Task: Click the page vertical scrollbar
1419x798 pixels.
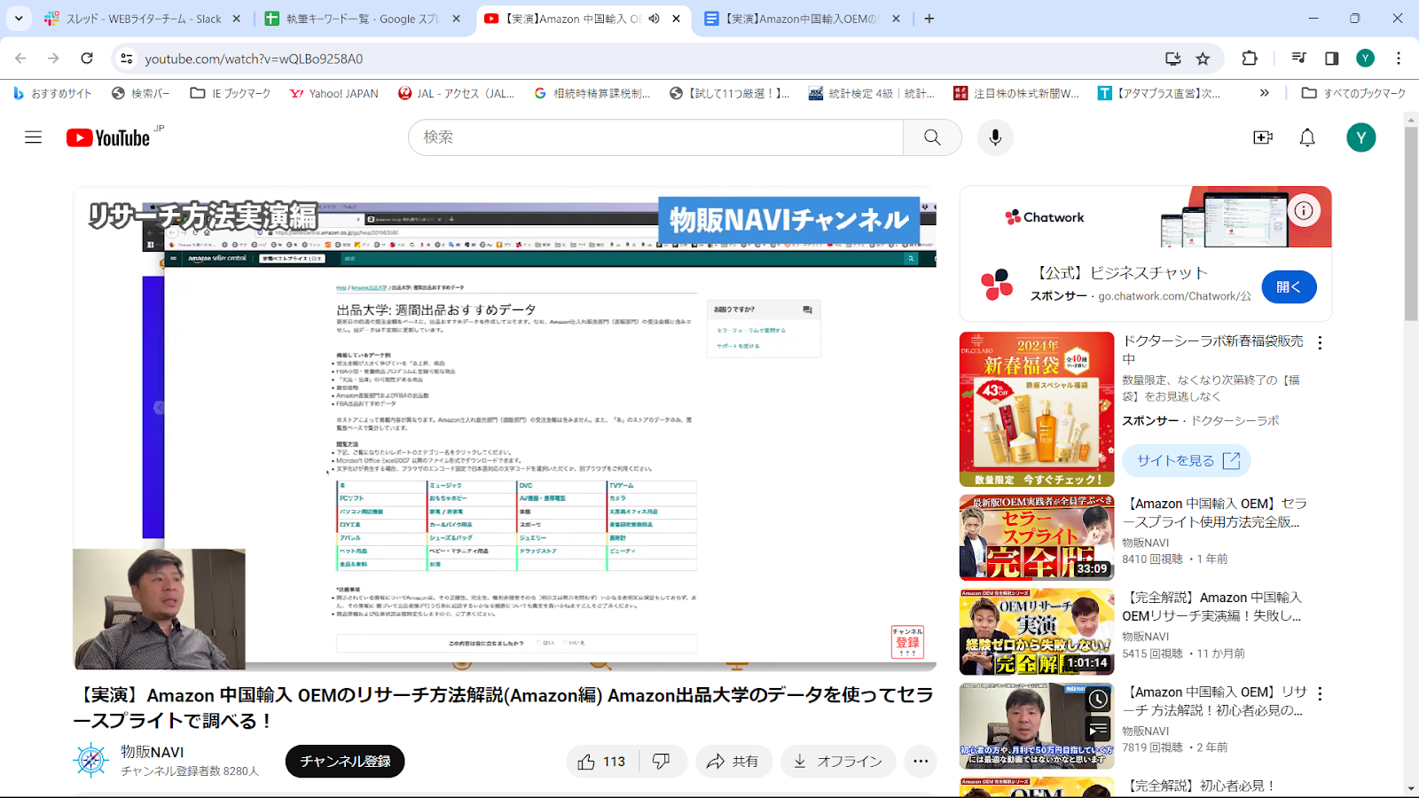Action: 1411,224
